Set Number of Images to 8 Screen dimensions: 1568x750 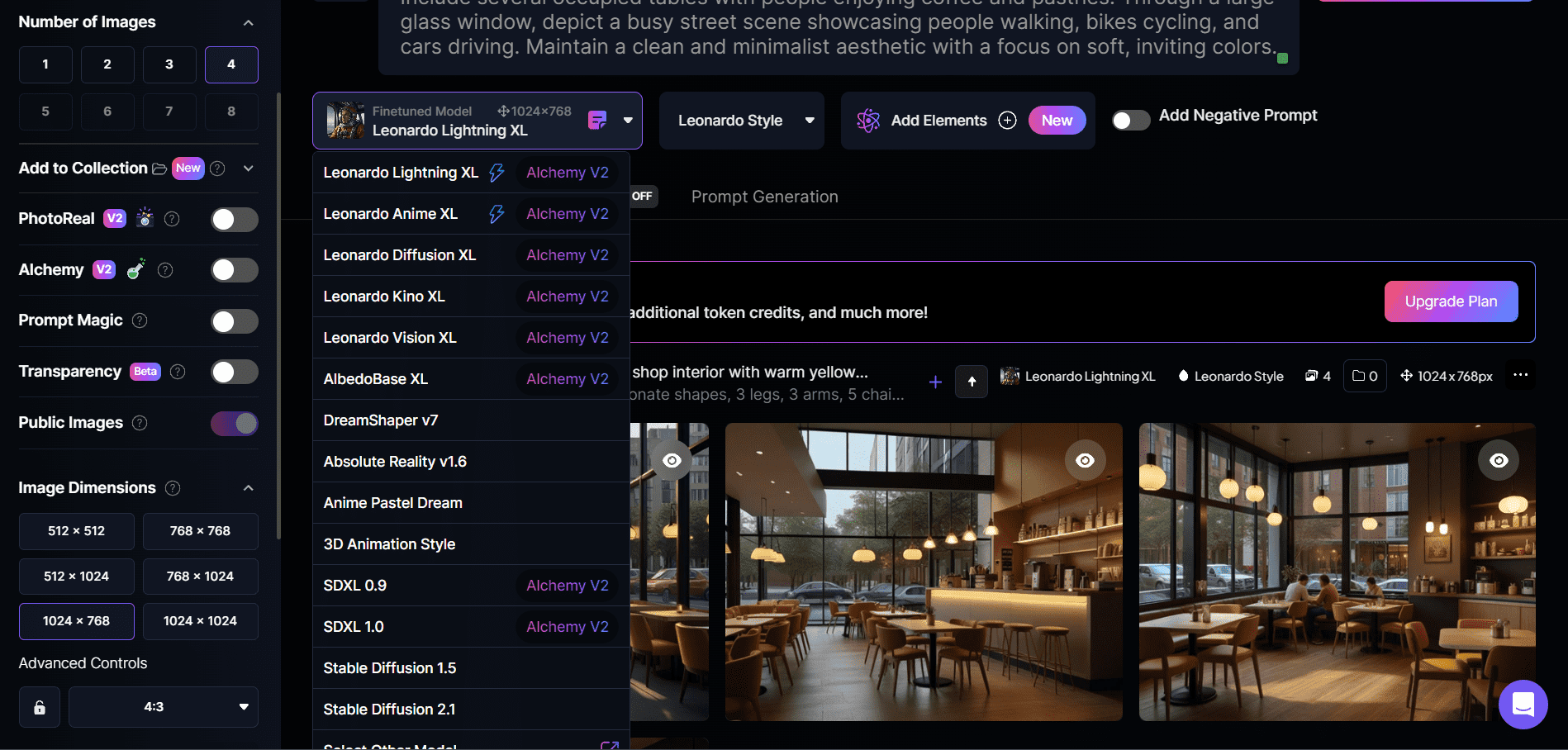pos(231,111)
